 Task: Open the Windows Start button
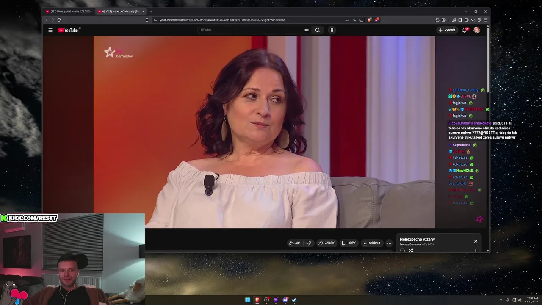click(x=248, y=300)
